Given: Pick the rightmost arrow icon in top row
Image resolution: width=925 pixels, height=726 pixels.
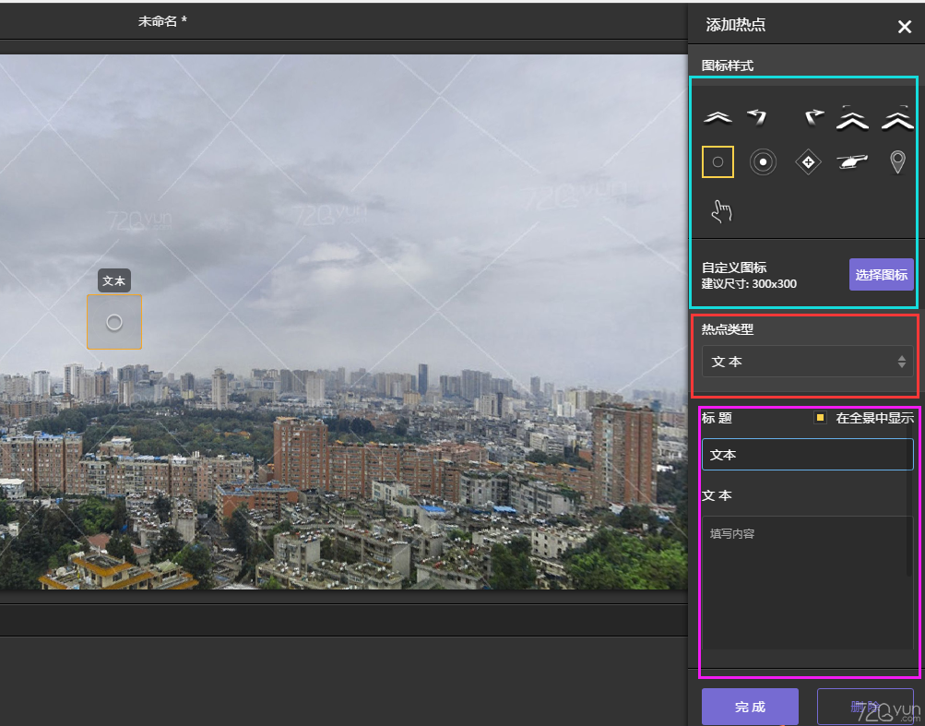Looking at the screenshot, I should (x=896, y=118).
